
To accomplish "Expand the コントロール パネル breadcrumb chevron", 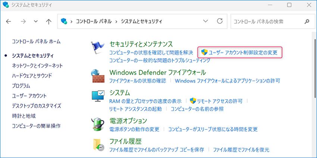I will point(115,21).
